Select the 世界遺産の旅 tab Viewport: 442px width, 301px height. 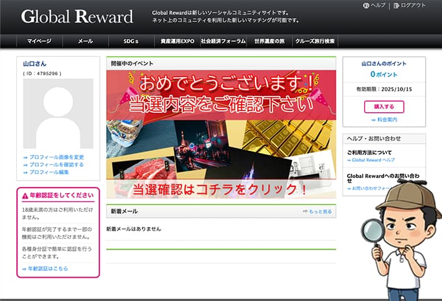269,41
